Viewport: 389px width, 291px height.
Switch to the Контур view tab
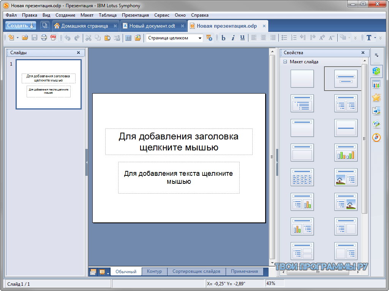tap(154, 271)
